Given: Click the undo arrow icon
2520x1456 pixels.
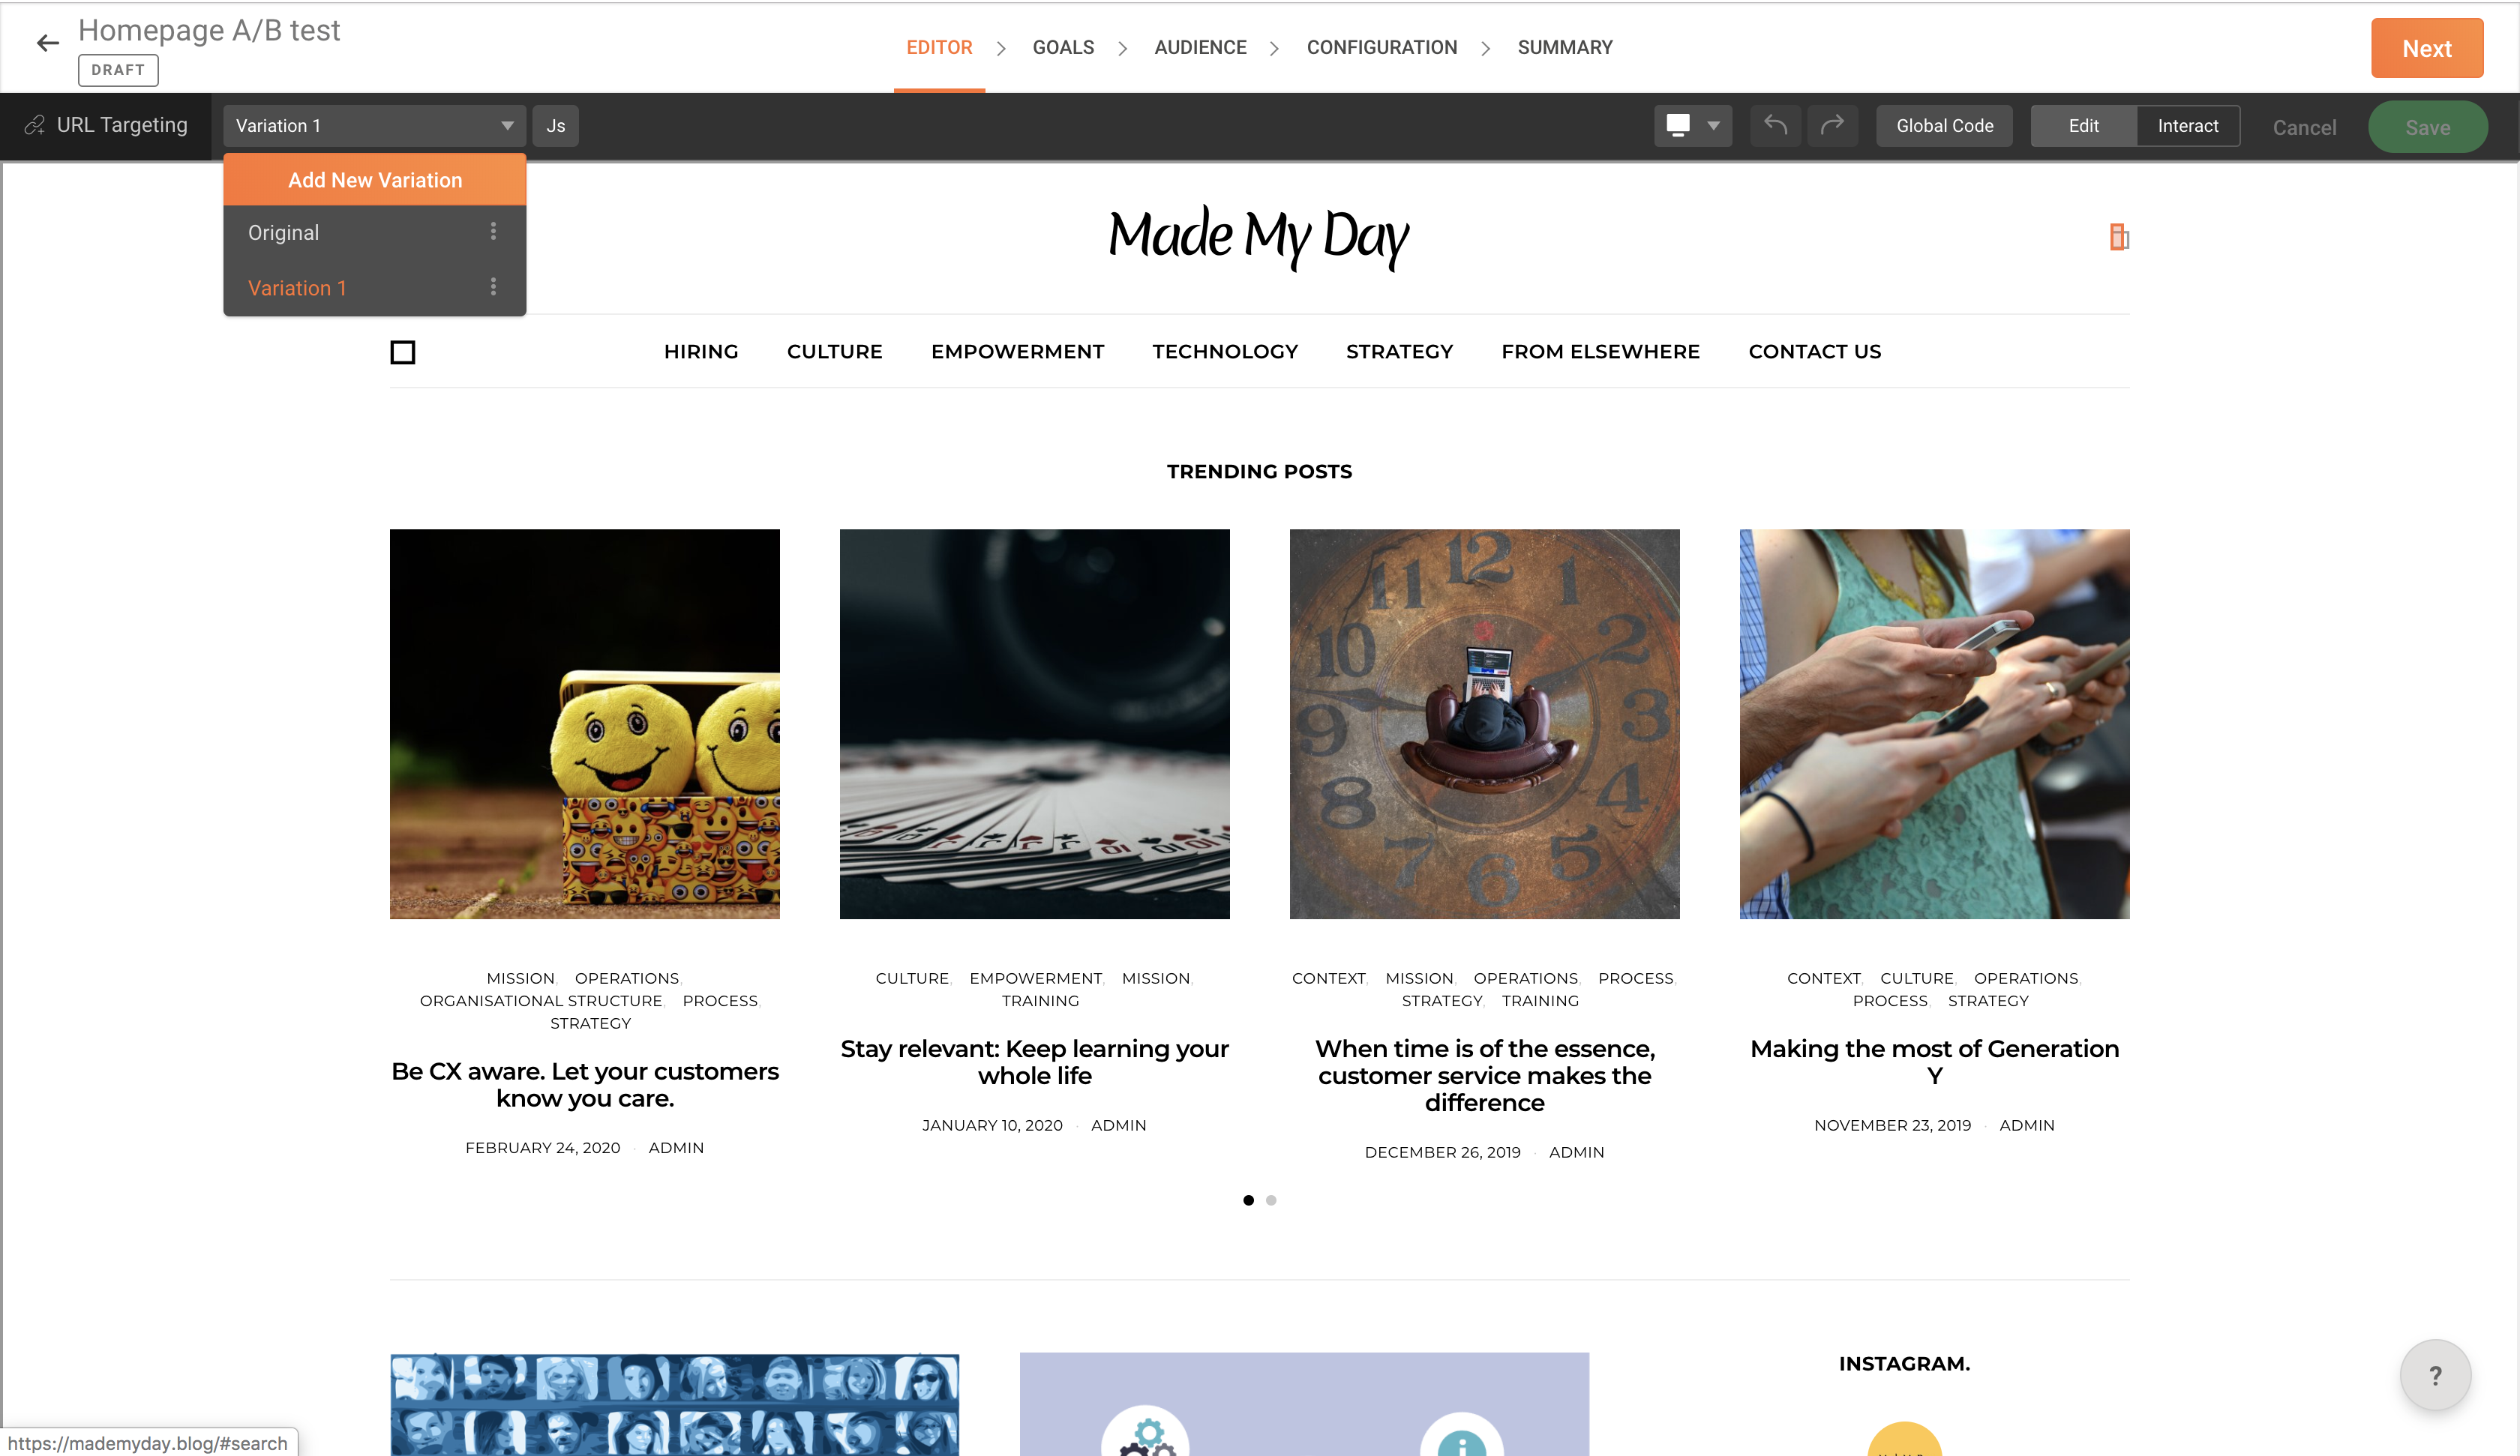Looking at the screenshot, I should pyautogui.click(x=1776, y=125).
